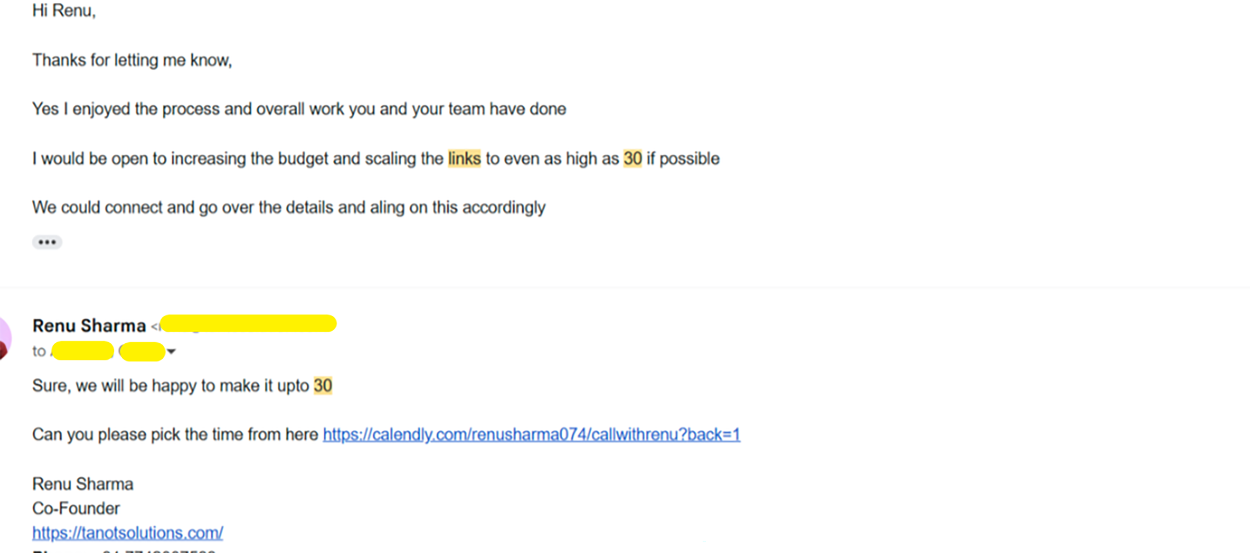Click highlighted "30" after "make it upto"
Image resolution: width=1250 pixels, height=553 pixels.
pos(323,386)
